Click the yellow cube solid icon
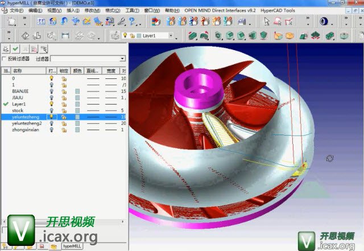This screenshot has height=251, width=364. pyautogui.click(x=289, y=36)
